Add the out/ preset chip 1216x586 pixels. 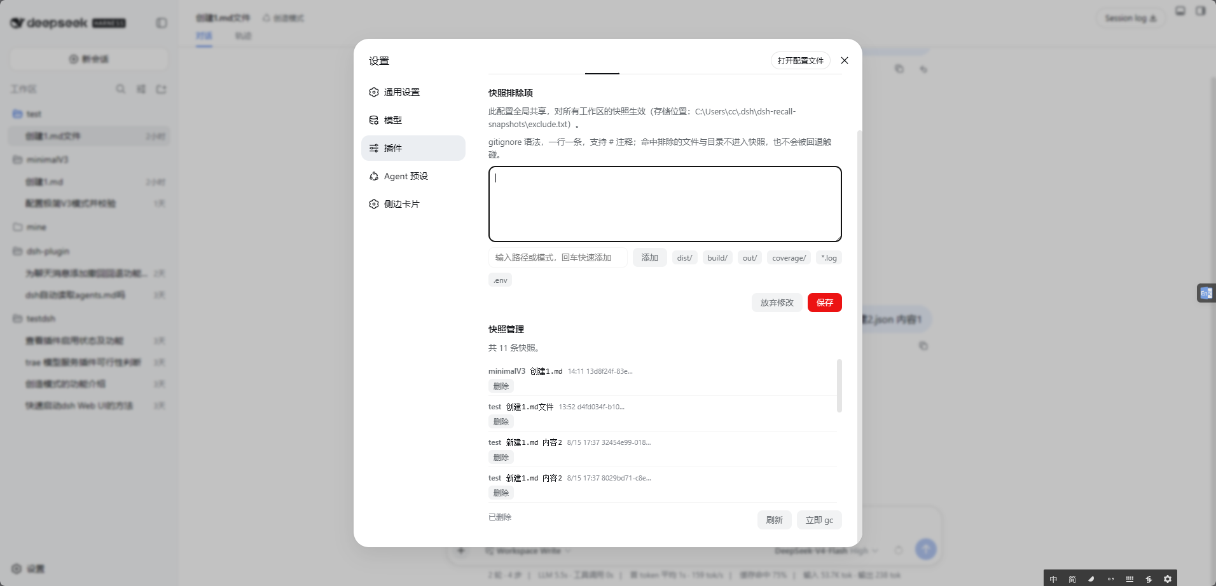(750, 258)
